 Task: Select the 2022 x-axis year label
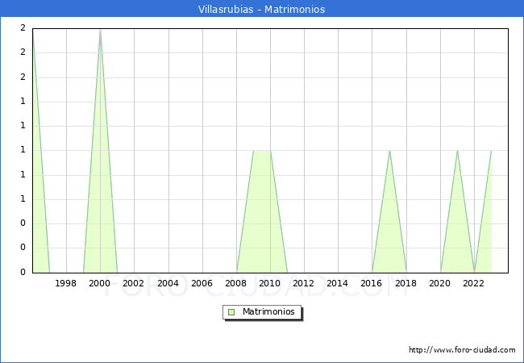click(473, 283)
